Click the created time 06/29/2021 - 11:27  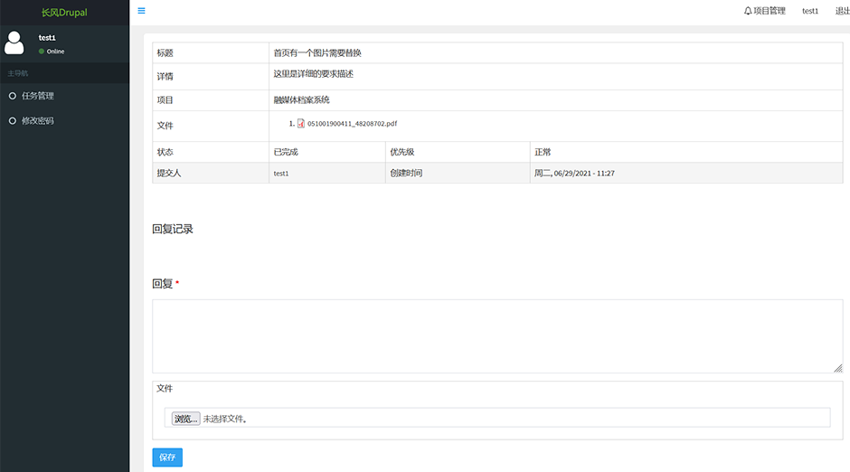tap(584, 174)
